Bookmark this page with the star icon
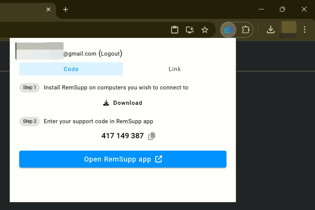The width and height of the screenshot is (315, 210). [x=205, y=30]
